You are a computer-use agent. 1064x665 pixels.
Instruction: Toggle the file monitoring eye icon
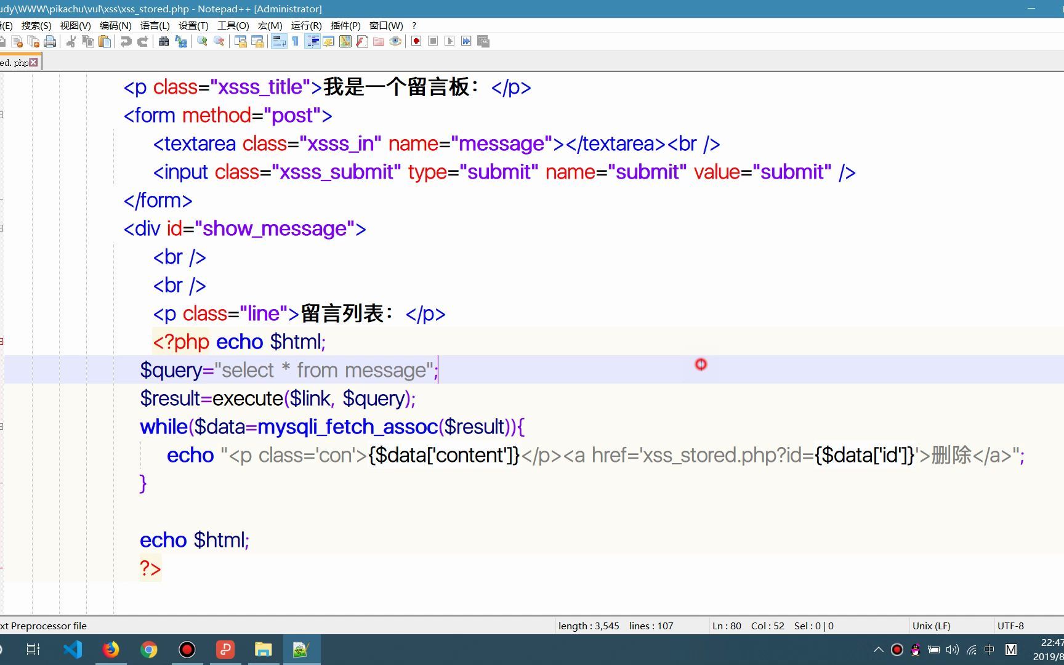(x=395, y=41)
